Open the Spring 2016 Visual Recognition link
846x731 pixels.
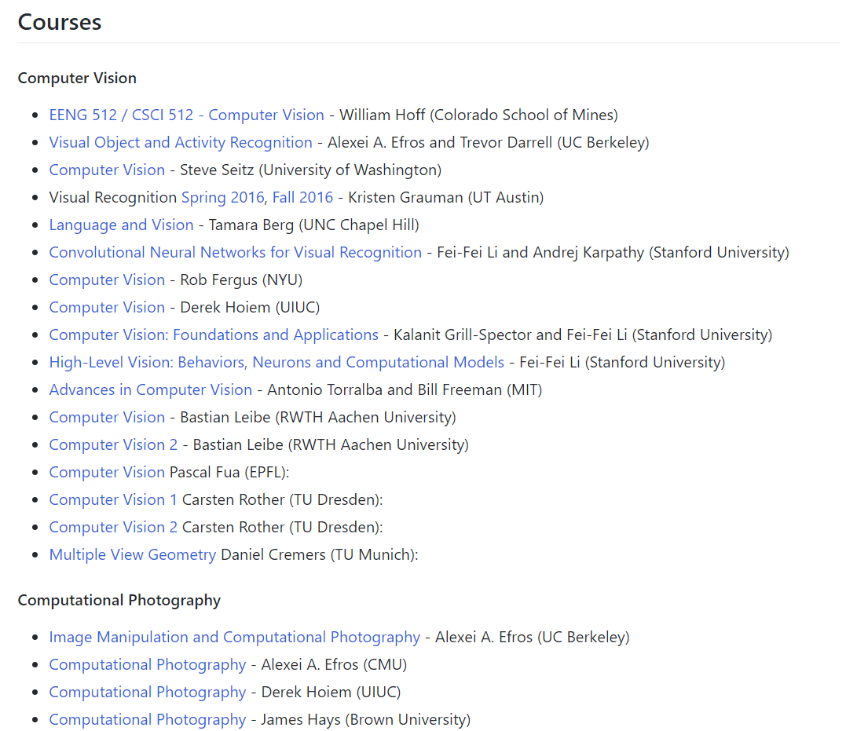click(x=223, y=197)
